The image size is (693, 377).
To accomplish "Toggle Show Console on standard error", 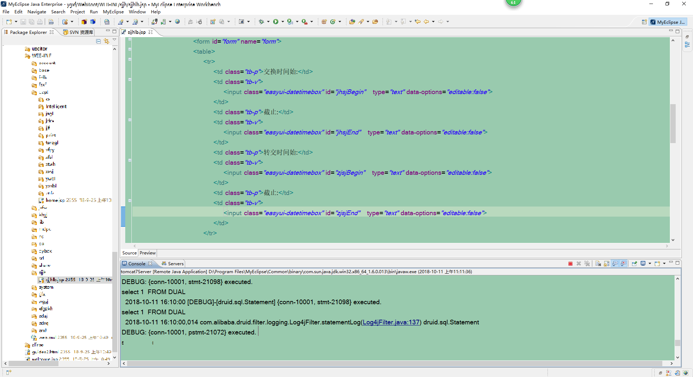I will (x=624, y=263).
